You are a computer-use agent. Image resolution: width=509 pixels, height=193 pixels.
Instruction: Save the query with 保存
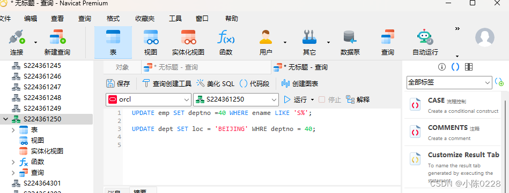[x=118, y=83]
